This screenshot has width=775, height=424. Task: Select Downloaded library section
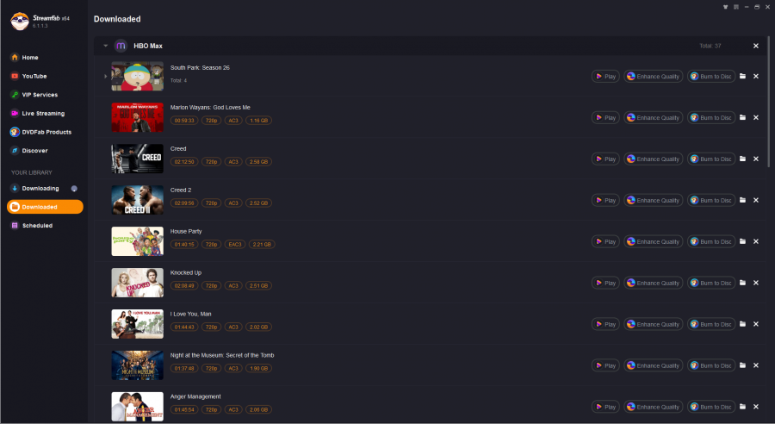[x=45, y=207]
